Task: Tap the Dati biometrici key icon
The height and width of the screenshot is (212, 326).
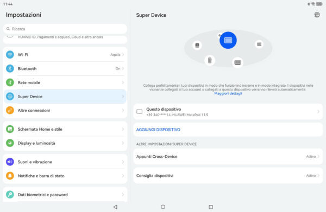Action: click(x=10, y=195)
